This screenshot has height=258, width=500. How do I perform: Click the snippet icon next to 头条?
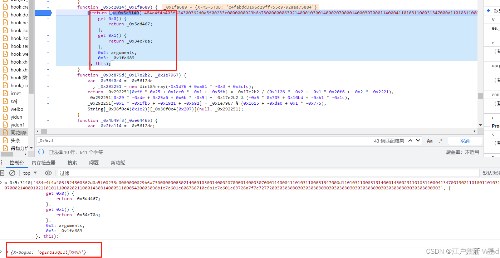click(5, 140)
